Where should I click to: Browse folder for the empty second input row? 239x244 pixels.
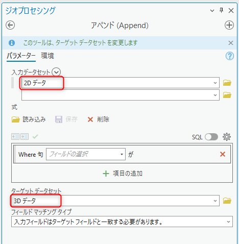tap(227, 95)
